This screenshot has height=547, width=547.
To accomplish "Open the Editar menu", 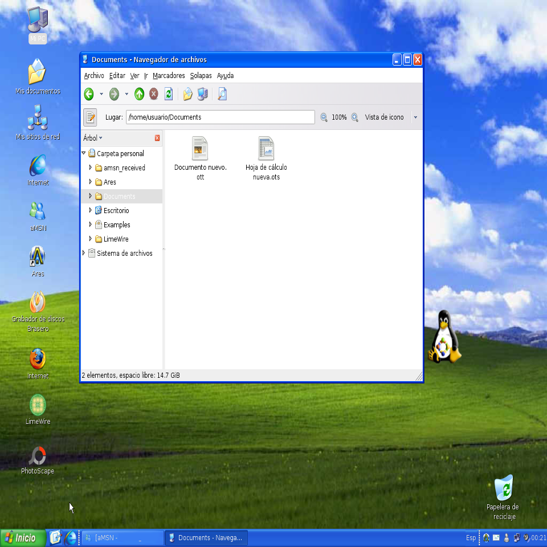I will pos(117,76).
